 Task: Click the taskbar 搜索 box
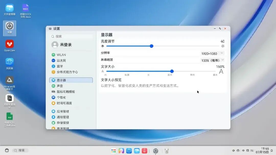pyautogui.click(x=21, y=150)
